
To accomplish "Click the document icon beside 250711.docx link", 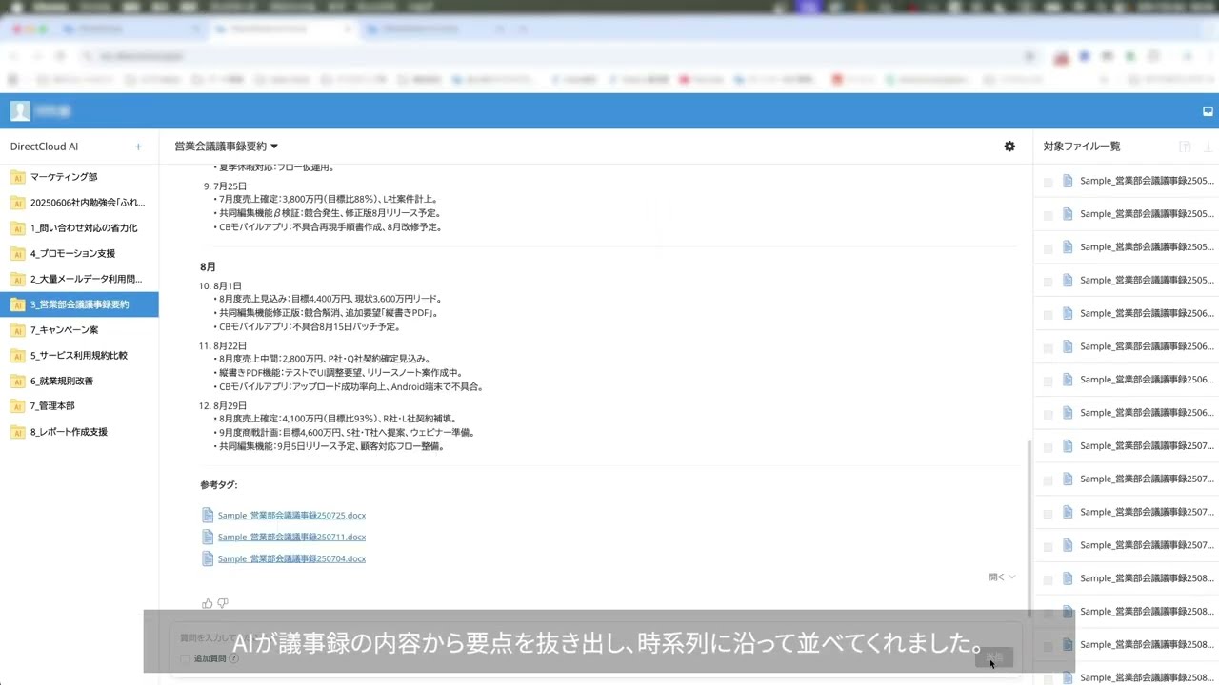I will [x=208, y=537].
